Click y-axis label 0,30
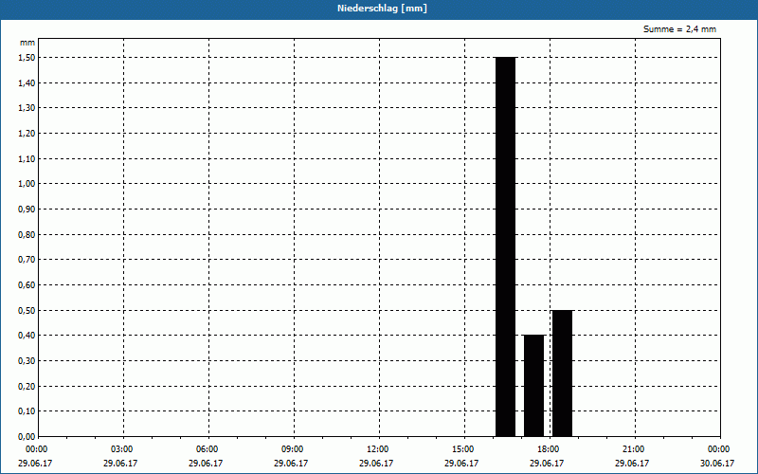This screenshot has height=474, width=758. click(x=27, y=361)
